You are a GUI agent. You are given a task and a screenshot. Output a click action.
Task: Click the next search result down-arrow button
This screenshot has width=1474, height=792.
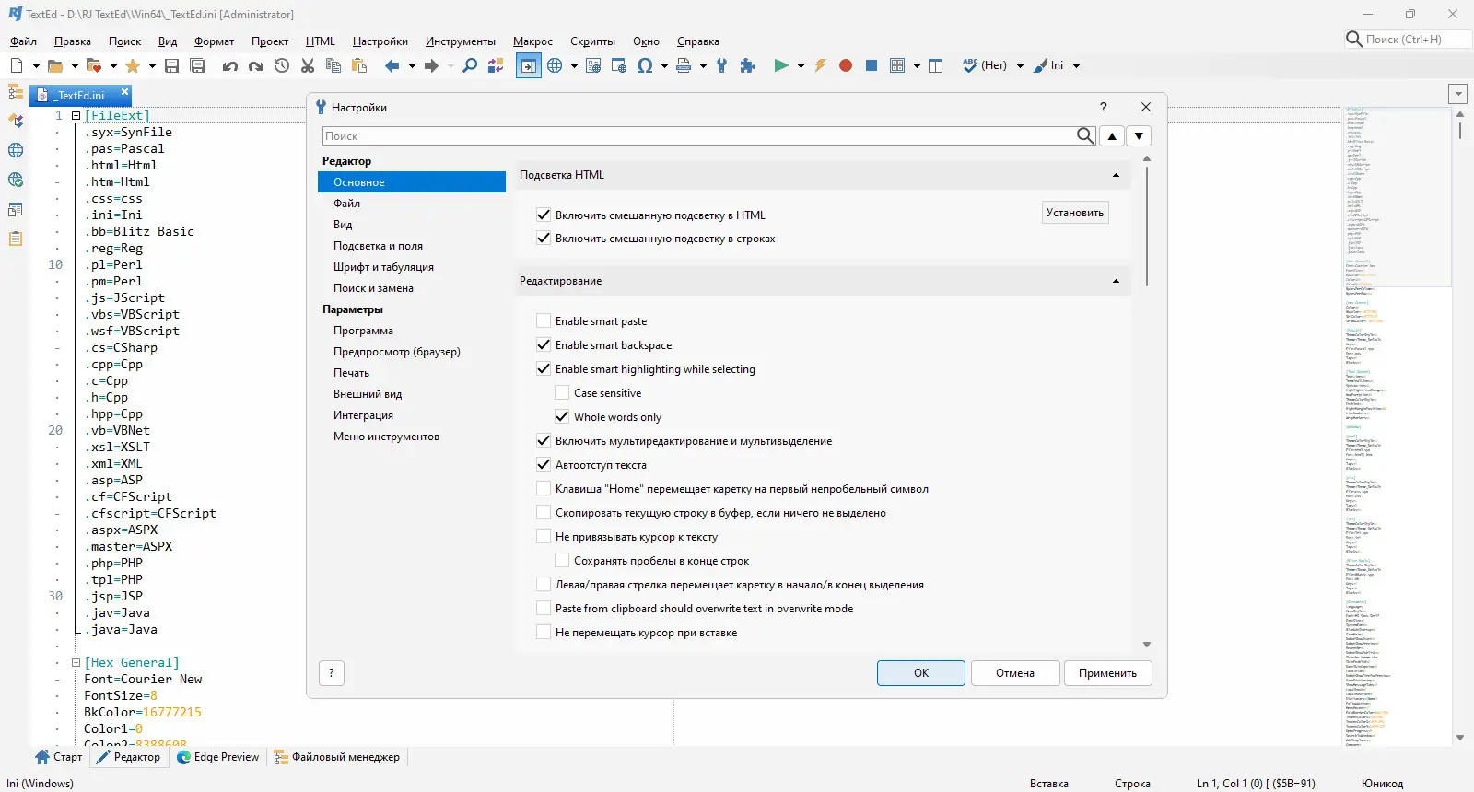1140,136
